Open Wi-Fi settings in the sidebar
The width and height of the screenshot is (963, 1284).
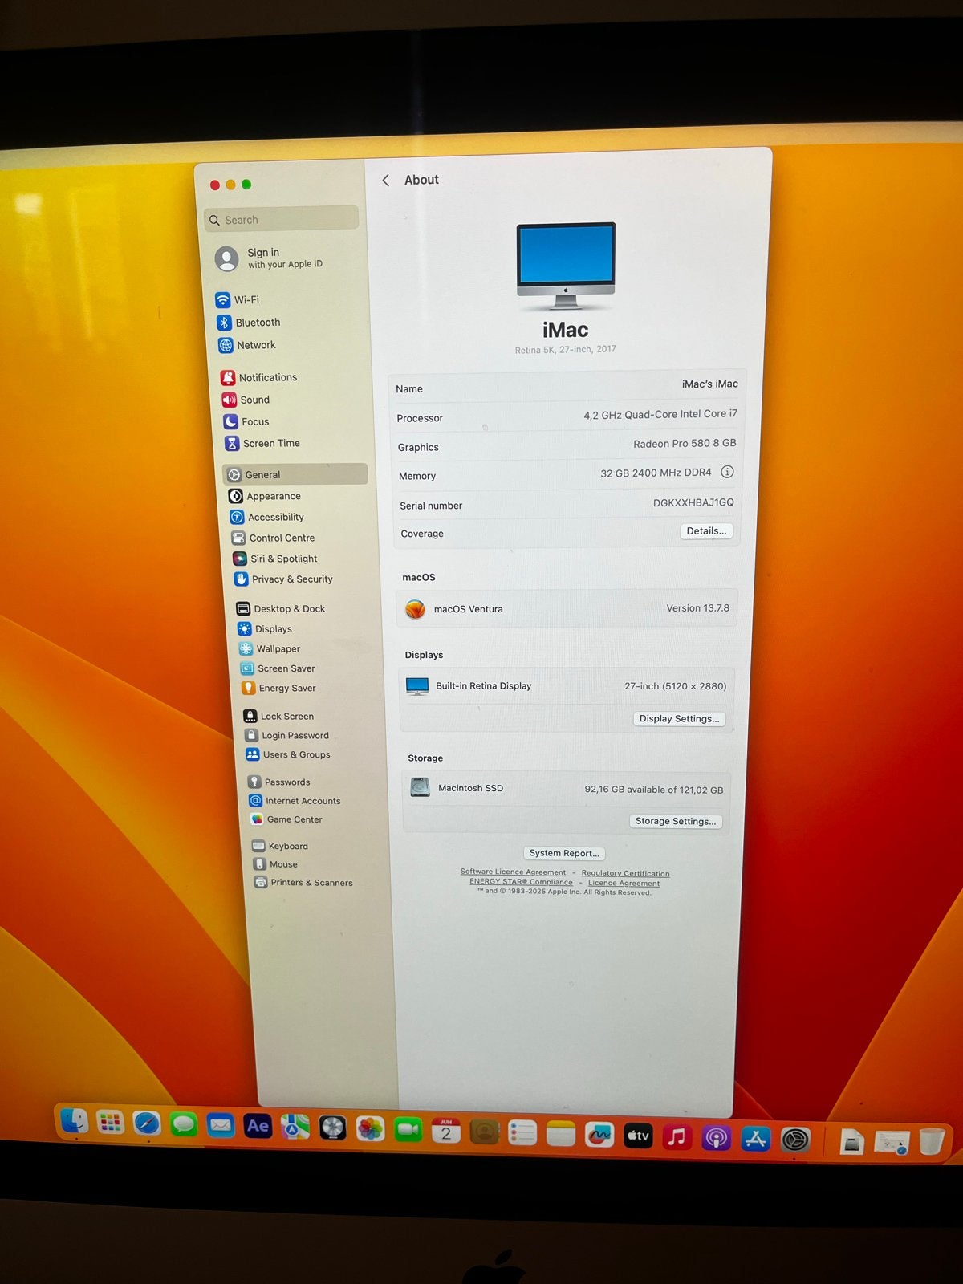coord(238,300)
